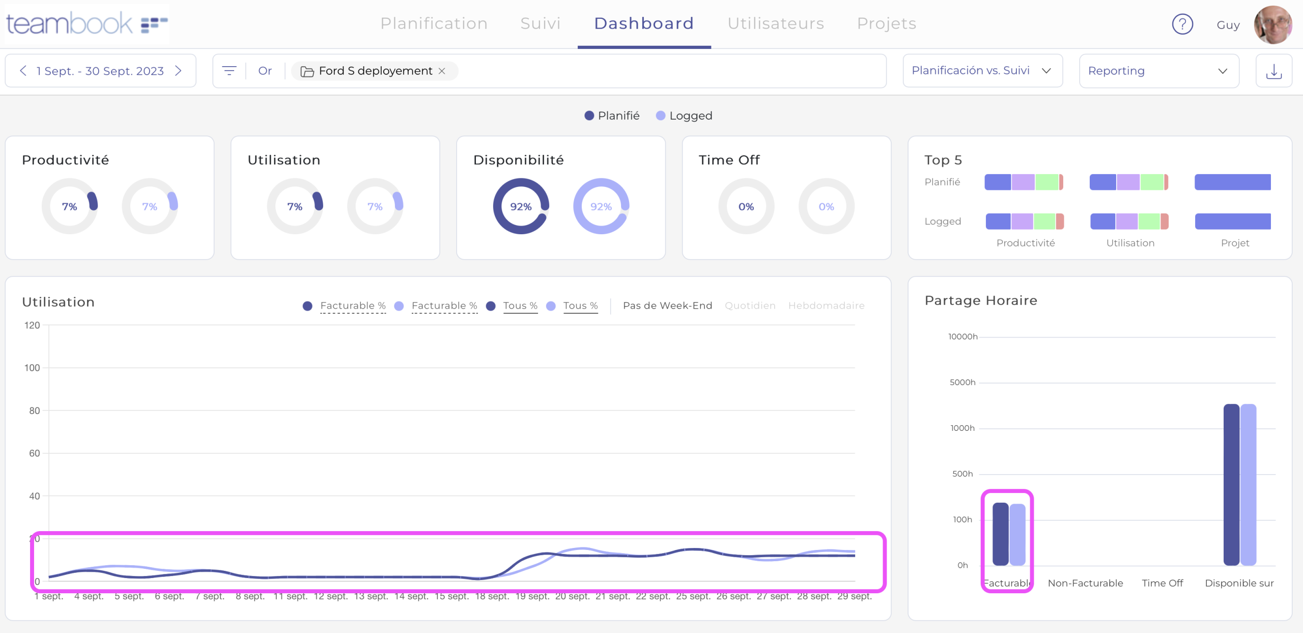
Task: Click the help question mark icon
Action: (x=1182, y=24)
